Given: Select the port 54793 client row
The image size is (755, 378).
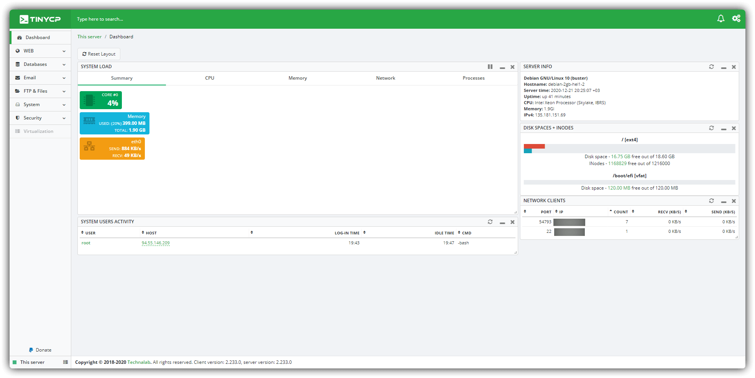Looking at the screenshot, I should tap(629, 222).
